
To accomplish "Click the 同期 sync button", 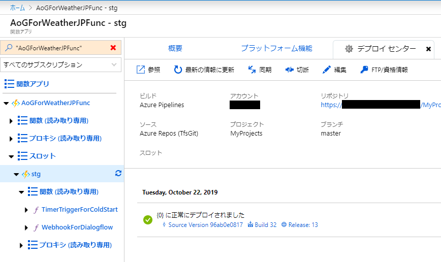I will point(260,70).
